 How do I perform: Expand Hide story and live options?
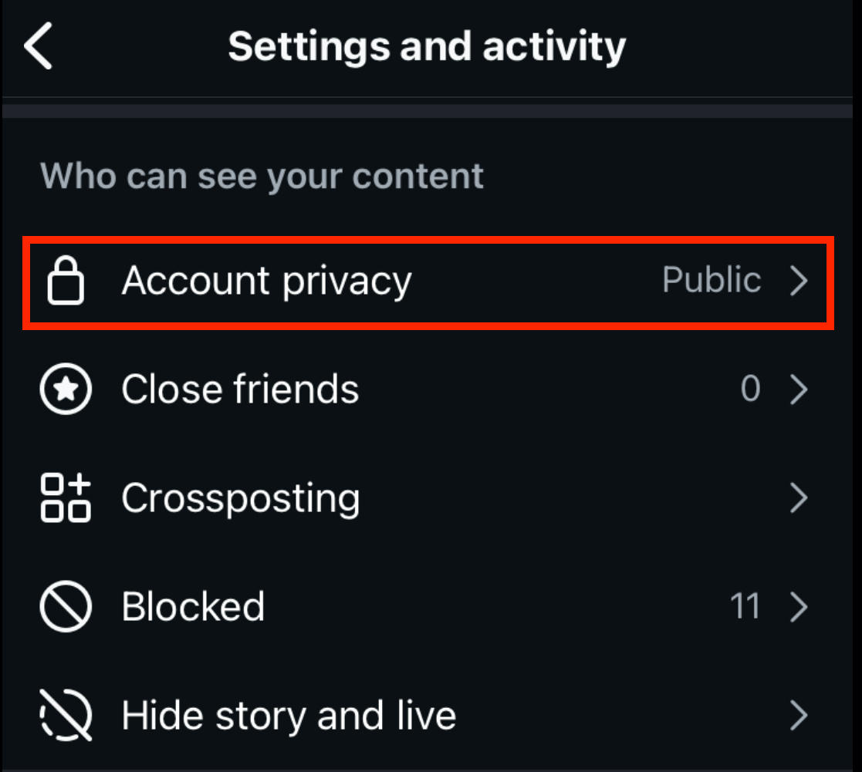coord(800,716)
